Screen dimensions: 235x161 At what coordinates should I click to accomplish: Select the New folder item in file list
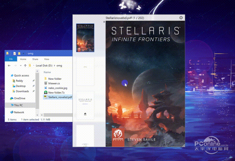pyautogui.click(x=55, y=79)
